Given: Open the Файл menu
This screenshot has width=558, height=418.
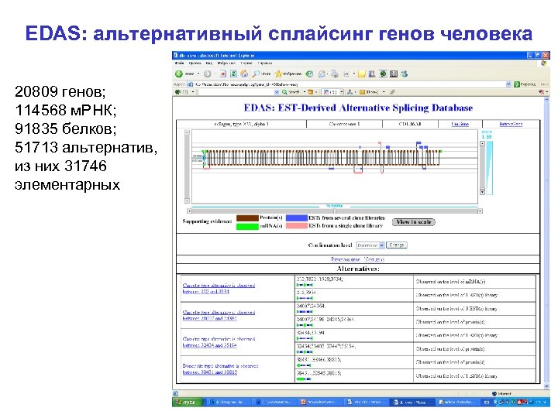Looking at the screenshot, I should coord(179,63).
